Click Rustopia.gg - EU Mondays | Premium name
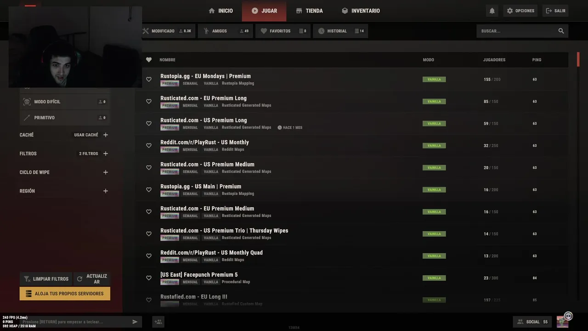 point(205,76)
